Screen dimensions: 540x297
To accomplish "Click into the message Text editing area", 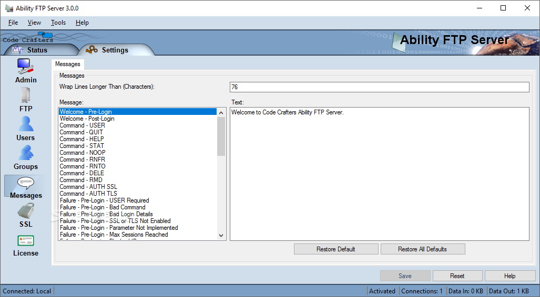I will [379, 174].
